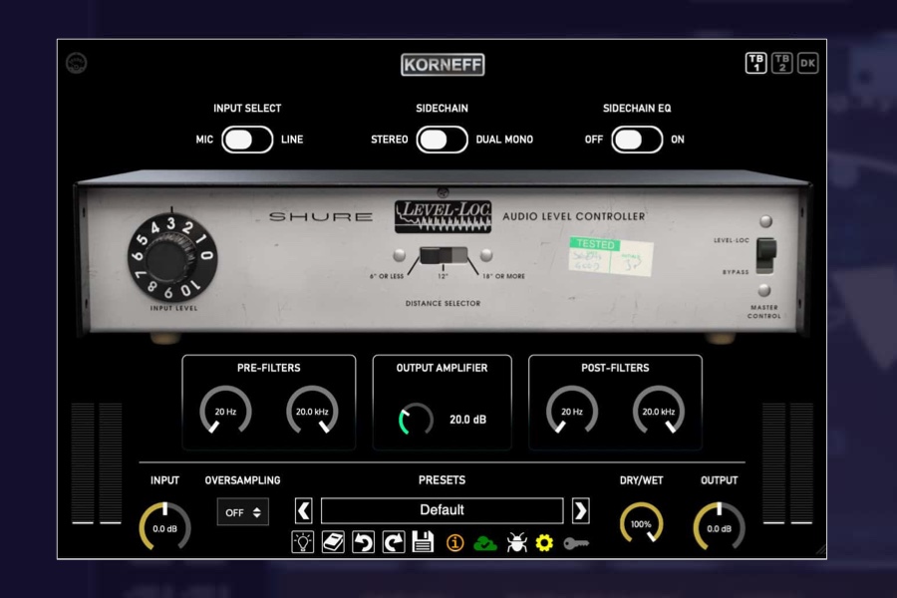
Task: Go to previous preset with left arrow
Action: point(304,510)
